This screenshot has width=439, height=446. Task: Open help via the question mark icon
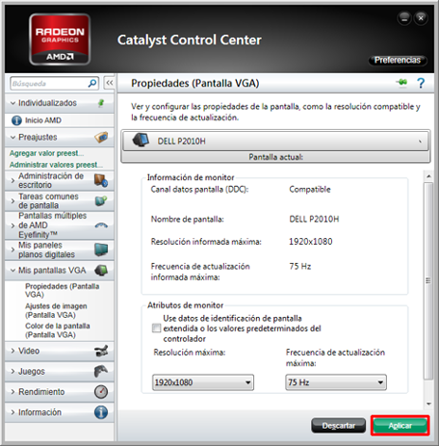(421, 83)
